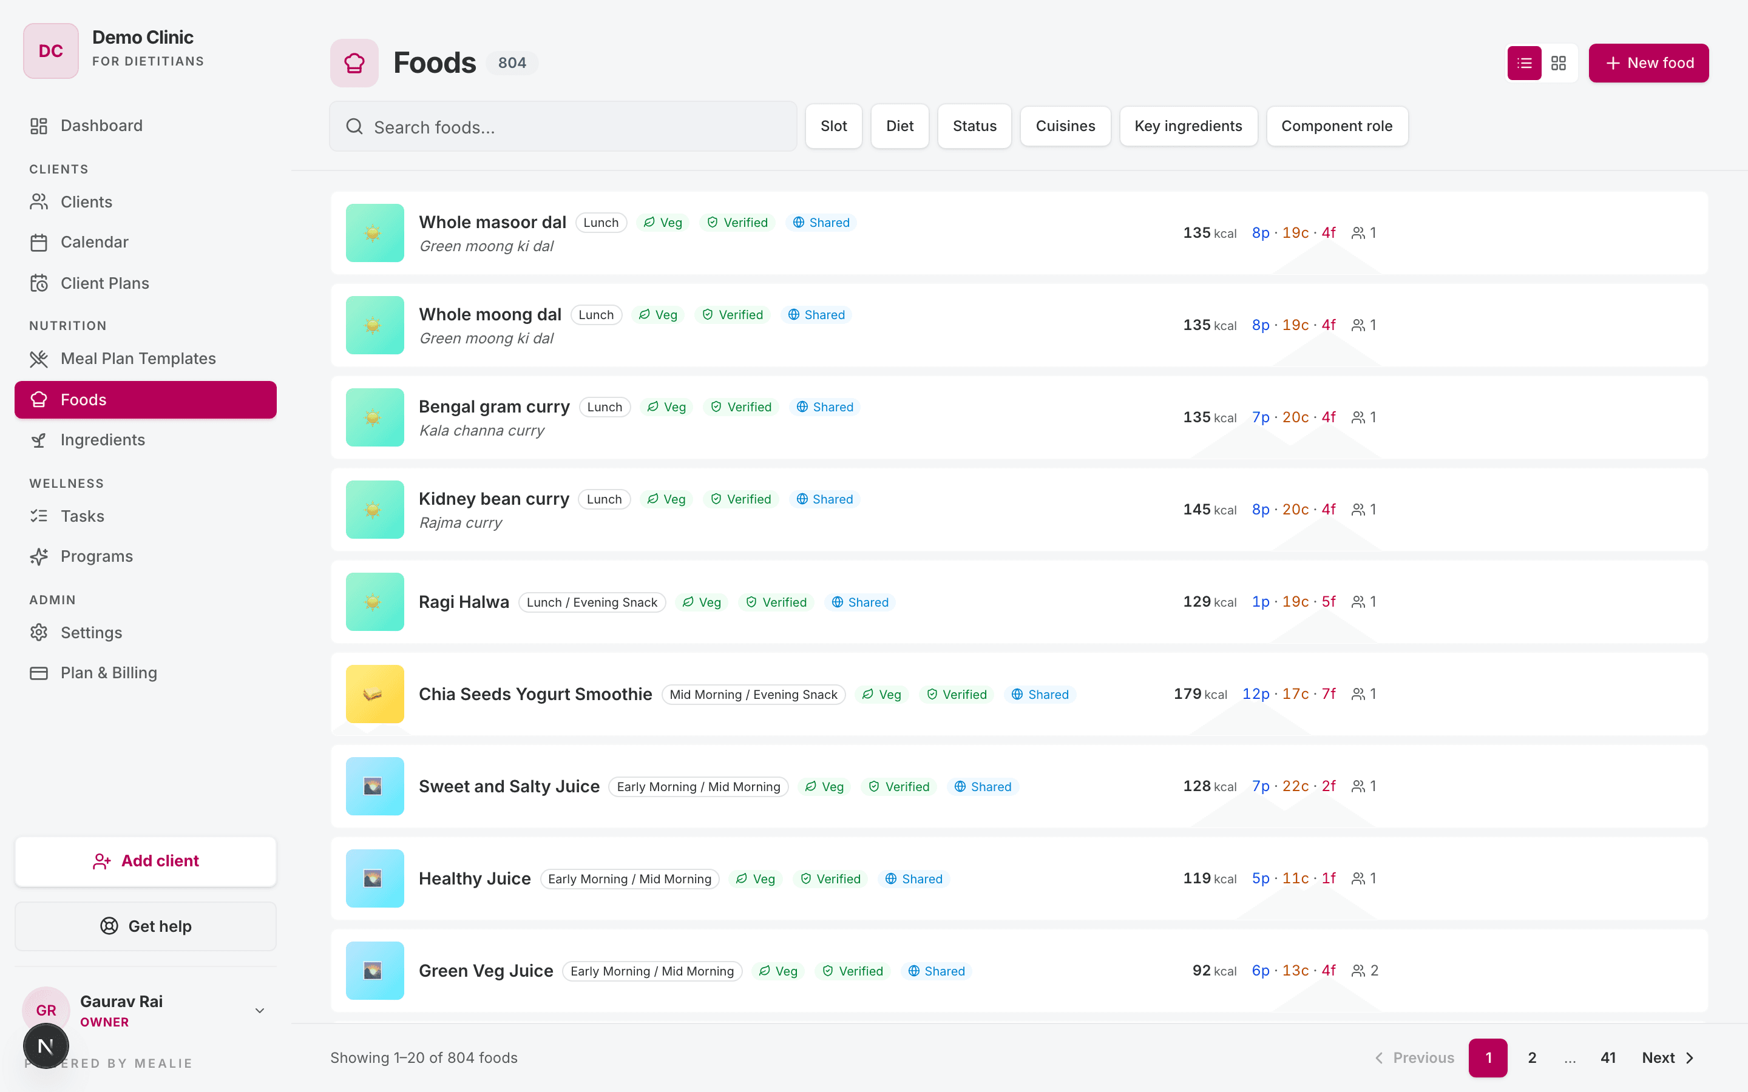The width and height of the screenshot is (1748, 1092).
Task: Select Foods in the sidebar
Action: [x=145, y=399]
